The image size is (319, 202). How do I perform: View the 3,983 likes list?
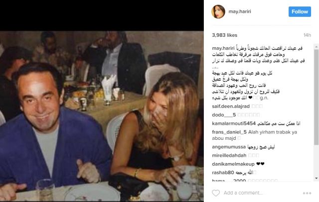point(225,35)
